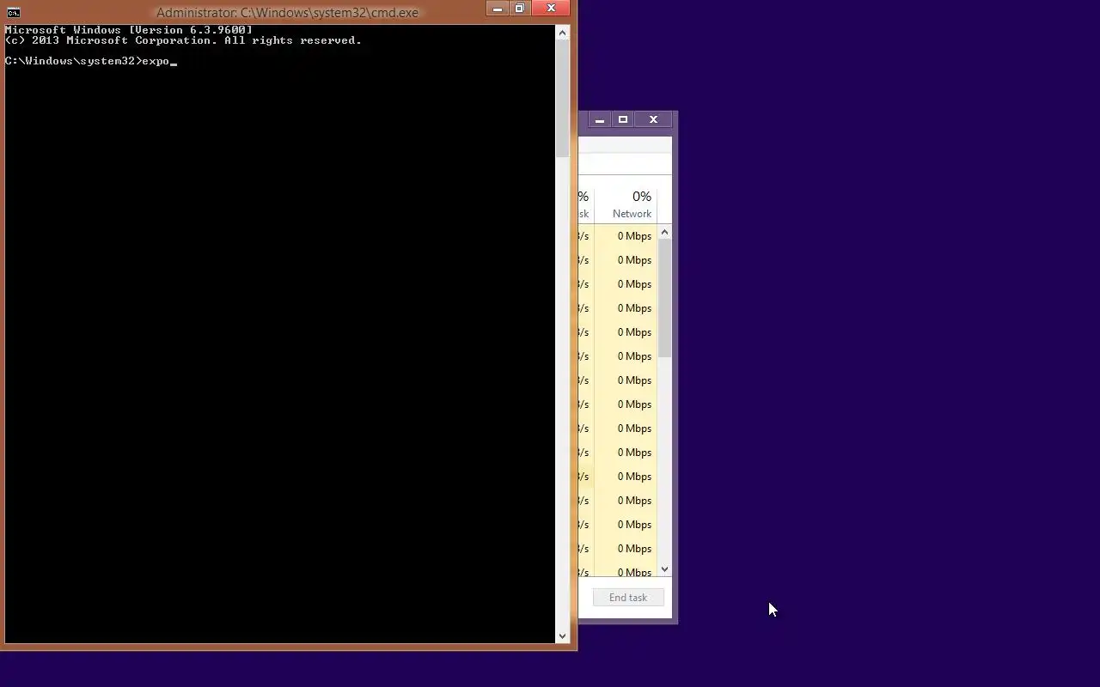The width and height of the screenshot is (1100, 687).
Task: Click the cmd.exe vertical scrollbar thumb
Action: click(563, 99)
